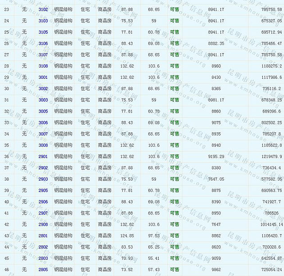Select unit 2903 link
This screenshot has width=284, height=276.
[x=43, y=179]
